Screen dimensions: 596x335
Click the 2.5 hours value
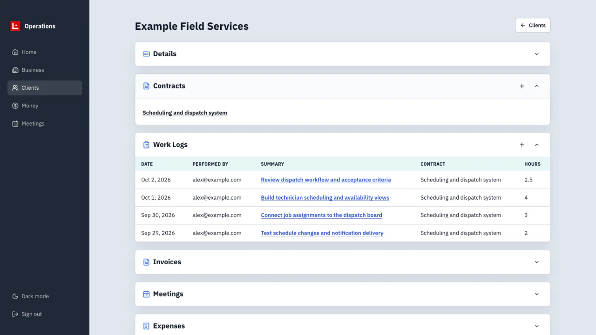pos(528,180)
